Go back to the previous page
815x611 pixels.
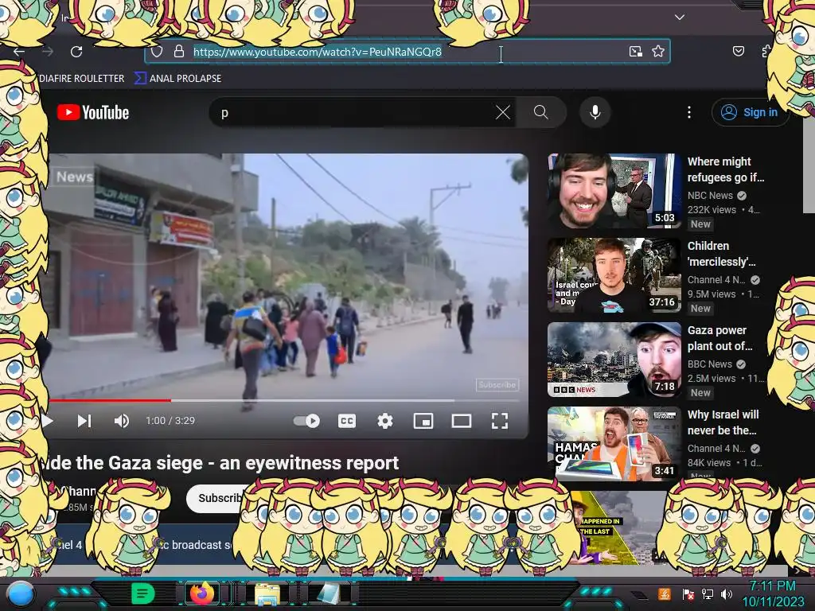19,52
